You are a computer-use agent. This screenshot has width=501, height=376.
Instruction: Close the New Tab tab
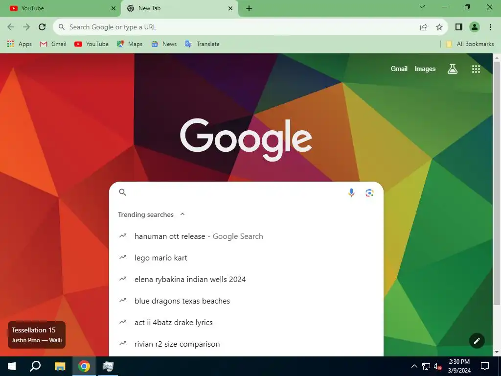point(230,8)
